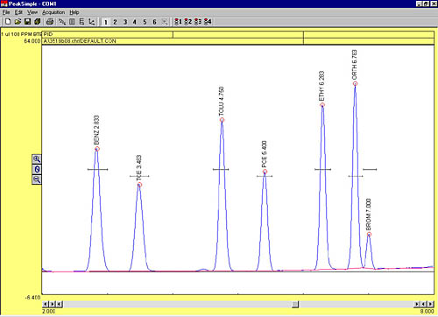The width and height of the screenshot is (438, 317).
Task: Click the stoplight 4 toolbar icon
Action: [208, 22]
